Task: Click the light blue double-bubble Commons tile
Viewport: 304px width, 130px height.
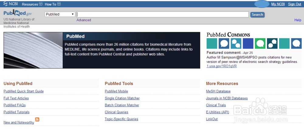Action: point(236,44)
